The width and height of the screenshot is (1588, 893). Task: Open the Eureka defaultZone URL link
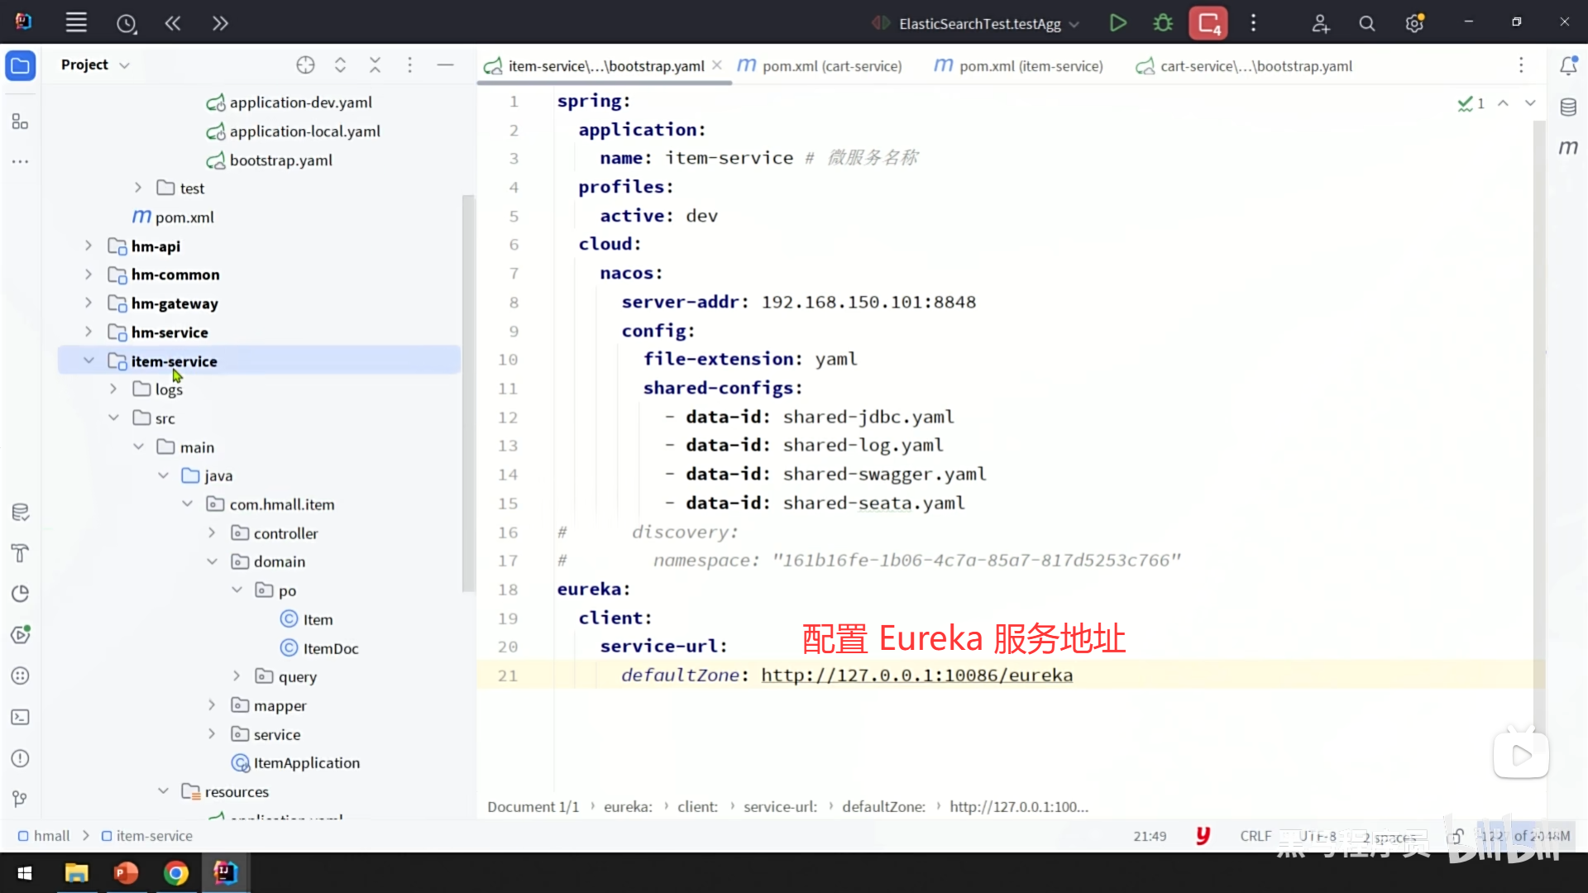click(916, 676)
